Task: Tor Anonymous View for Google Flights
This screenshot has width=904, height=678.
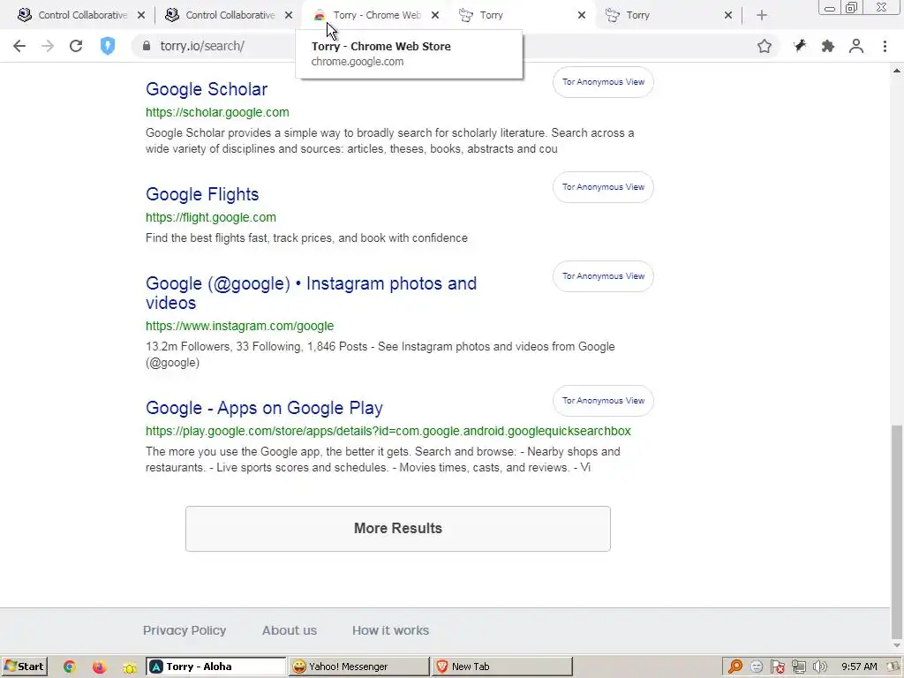Action: [603, 187]
